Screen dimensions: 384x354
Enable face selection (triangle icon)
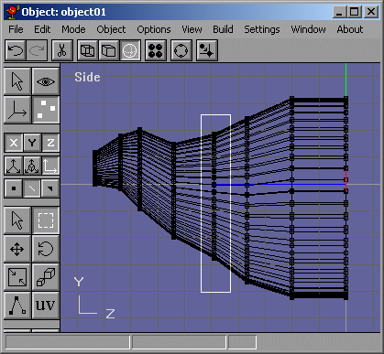click(50, 188)
